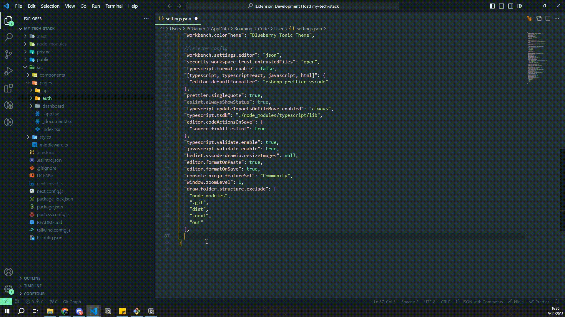Select the Run menu item
The height and width of the screenshot is (317, 565).
tap(96, 6)
